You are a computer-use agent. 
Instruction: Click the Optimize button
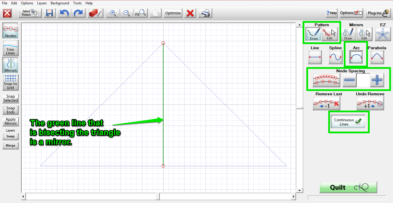(x=173, y=13)
